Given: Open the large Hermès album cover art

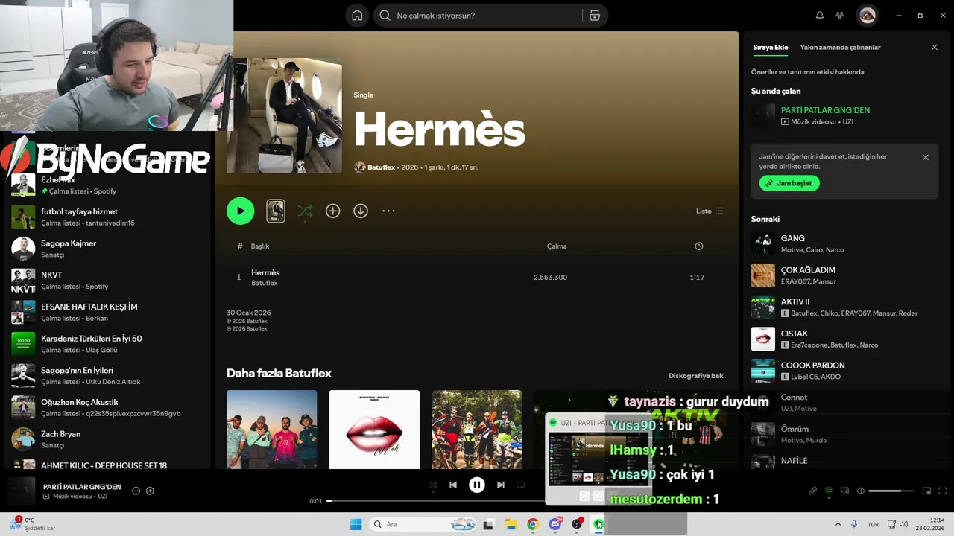Looking at the screenshot, I should coord(284,115).
